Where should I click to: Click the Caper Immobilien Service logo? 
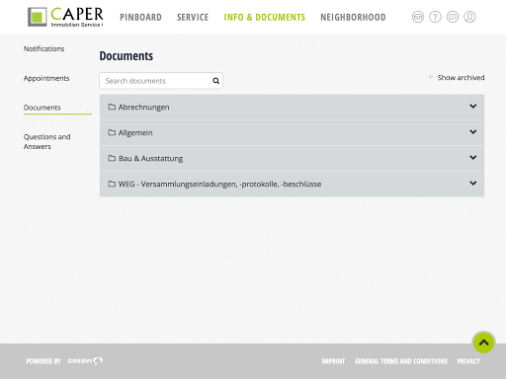(65, 17)
